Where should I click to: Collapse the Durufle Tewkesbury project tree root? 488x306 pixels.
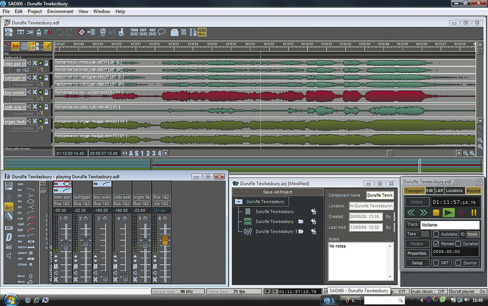pyautogui.click(x=238, y=201)
